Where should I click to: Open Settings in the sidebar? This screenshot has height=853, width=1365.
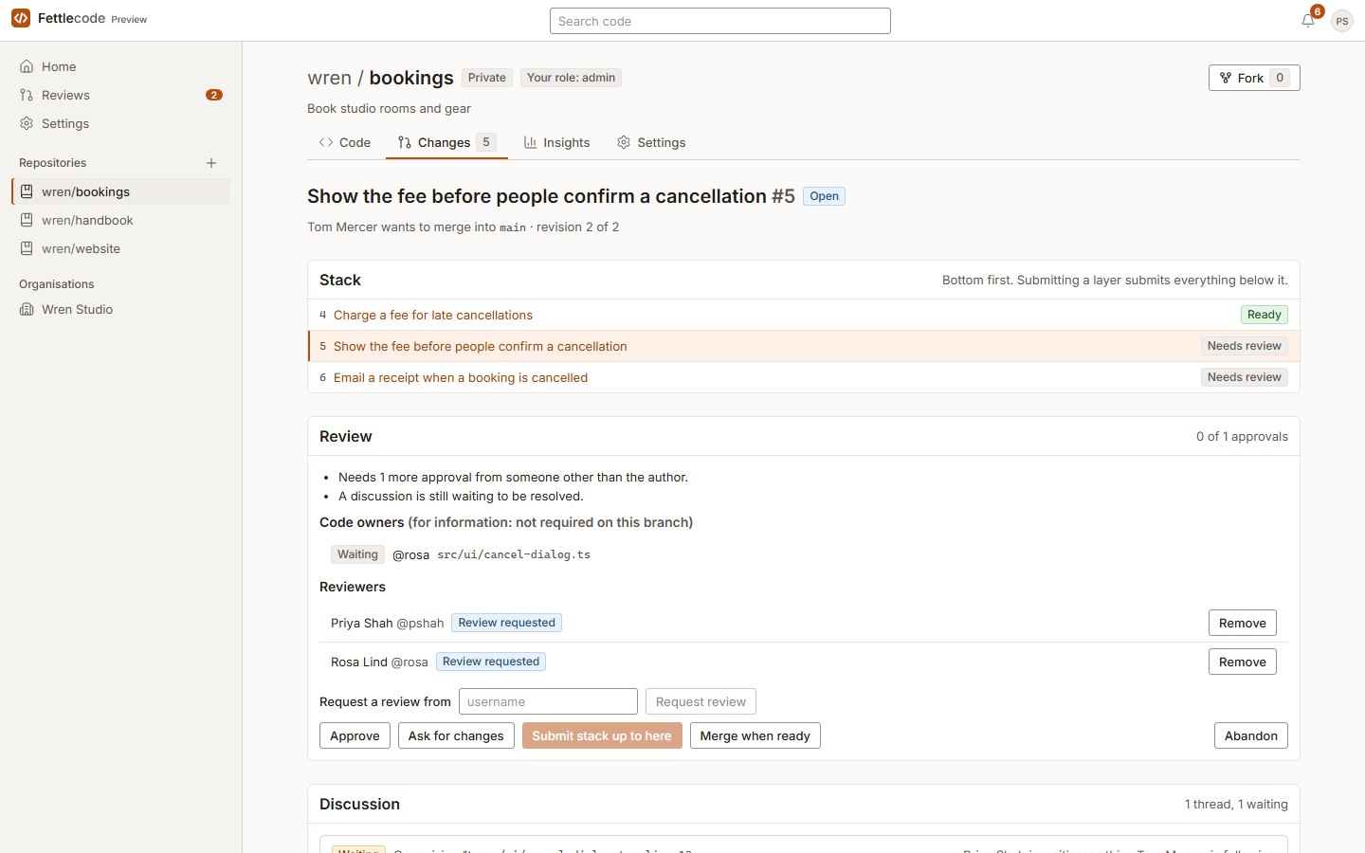click(120, 123)
